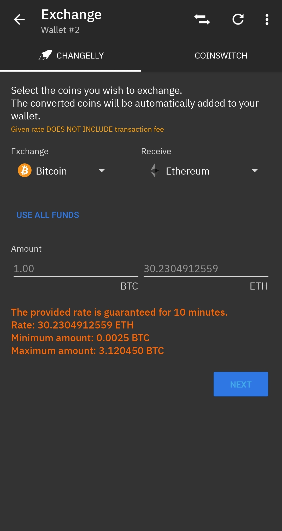Tap the swap currencies arrows icon
The height and width of the screenshot is (531, 282).
[202, 20]
